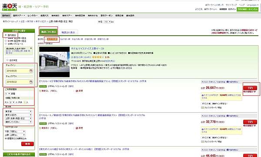Switch to the 地図上に表示 tab

click(x=68, y=32)
